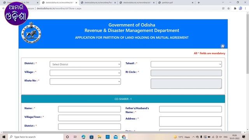Switch to the second dwistodisha tab

98,3
